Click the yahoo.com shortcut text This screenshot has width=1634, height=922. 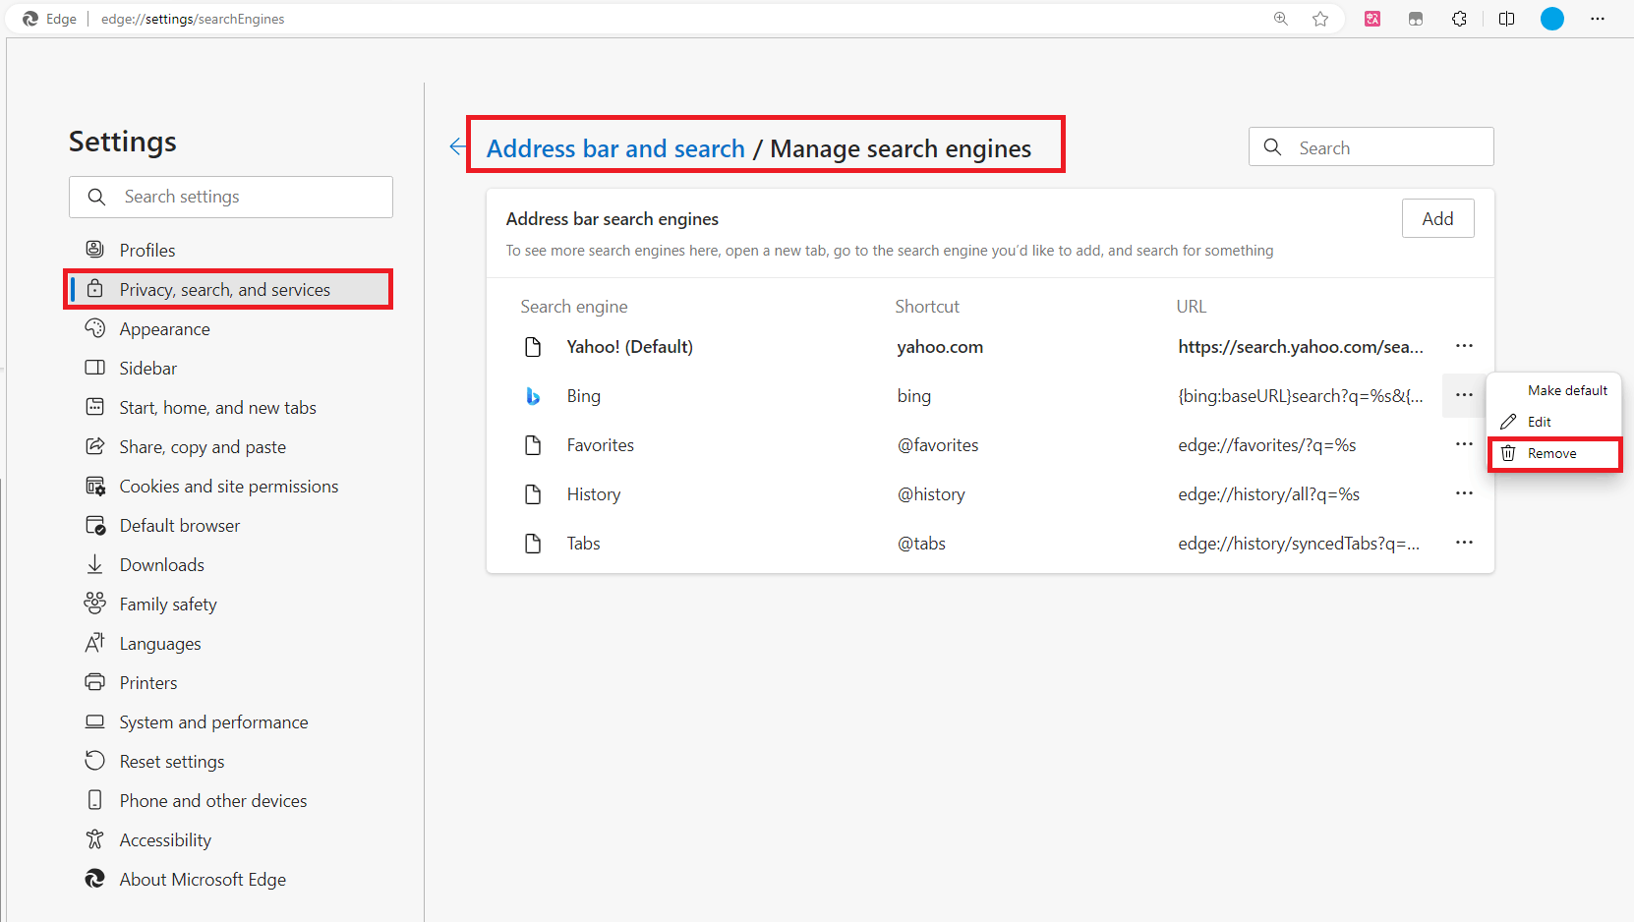tap(940, 347)
